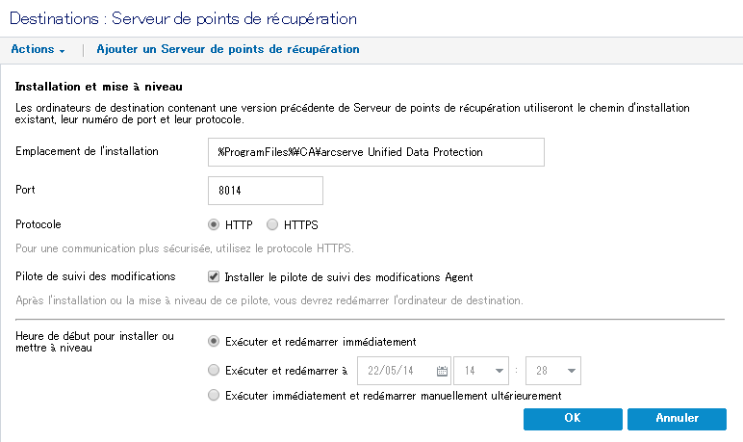
Task: Click the arrow next to Actions
Action: point(62,50)
